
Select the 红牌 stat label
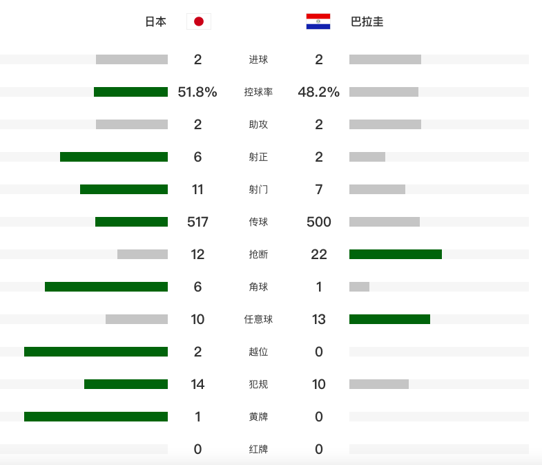(258, 449)
